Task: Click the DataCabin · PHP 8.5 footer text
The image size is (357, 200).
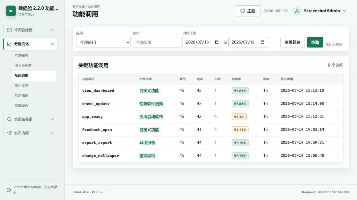Action: point(88,192)
